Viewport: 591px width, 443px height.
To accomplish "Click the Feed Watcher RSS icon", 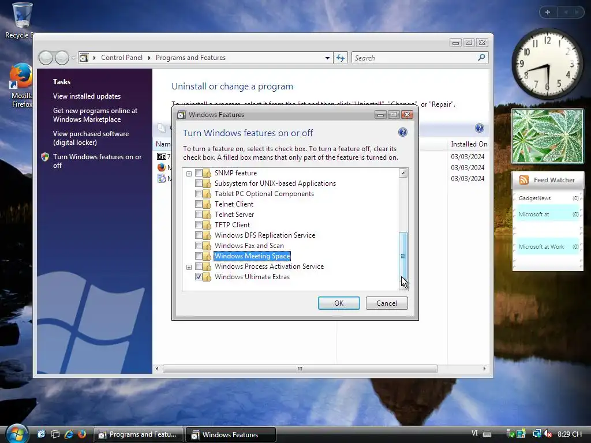I will click(x=524, y=180).
